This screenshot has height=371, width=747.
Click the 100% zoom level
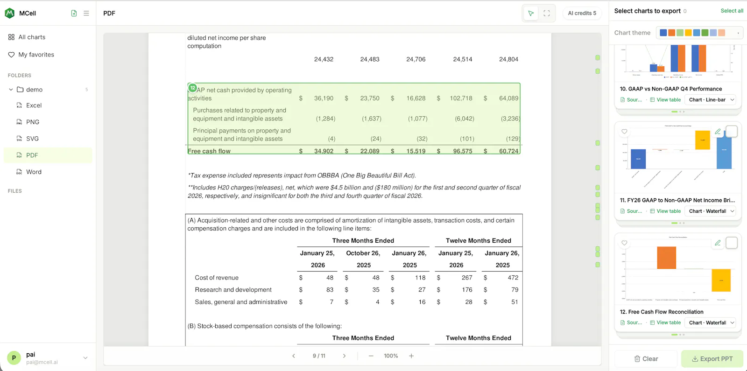[391, 356]
